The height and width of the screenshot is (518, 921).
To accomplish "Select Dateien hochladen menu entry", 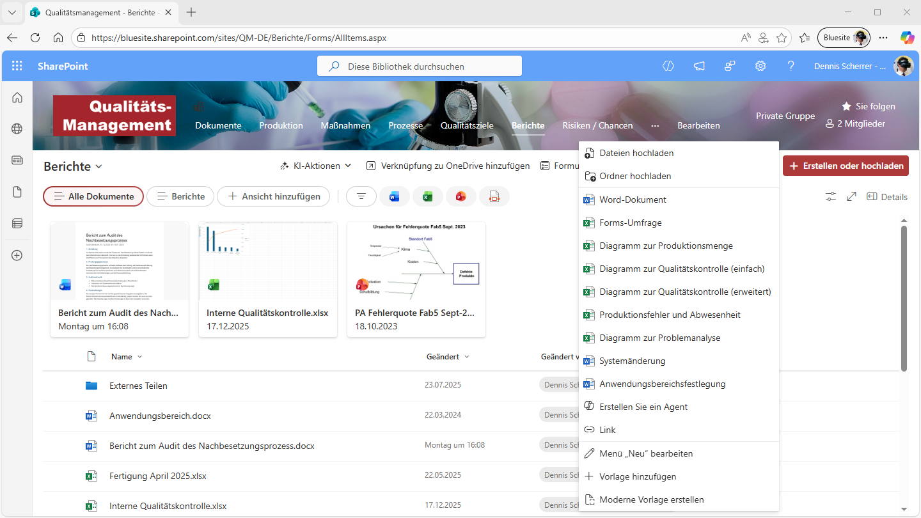I will [x=636, y=153].
